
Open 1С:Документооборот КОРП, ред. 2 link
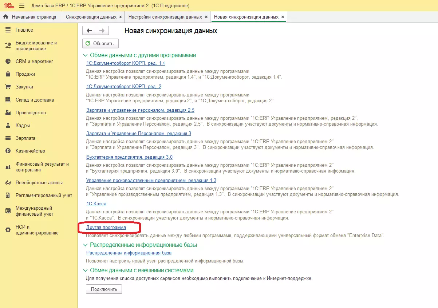tap(124, 86)
